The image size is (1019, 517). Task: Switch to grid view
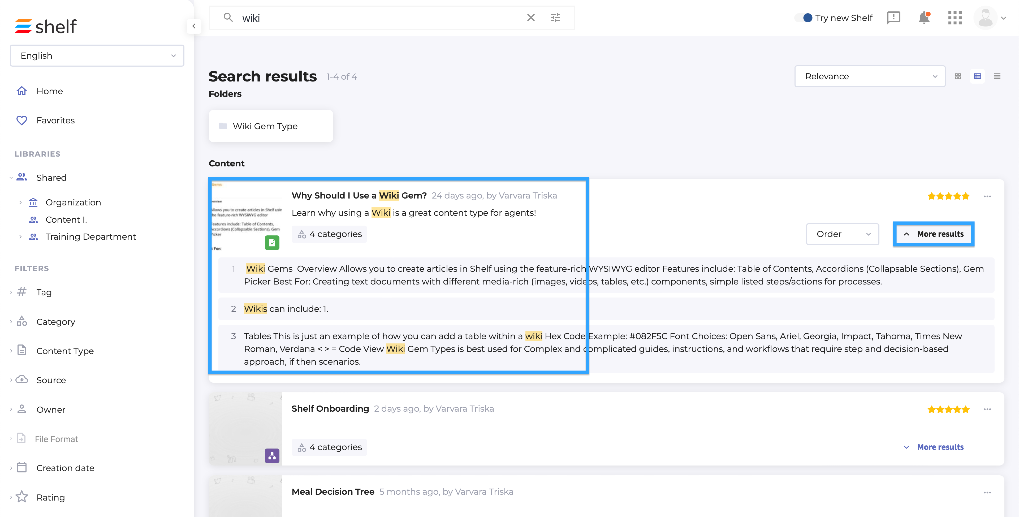[x=958, y=76]
